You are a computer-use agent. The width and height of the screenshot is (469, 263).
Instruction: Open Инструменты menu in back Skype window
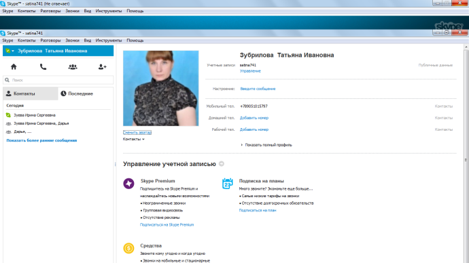pos(109,11)
